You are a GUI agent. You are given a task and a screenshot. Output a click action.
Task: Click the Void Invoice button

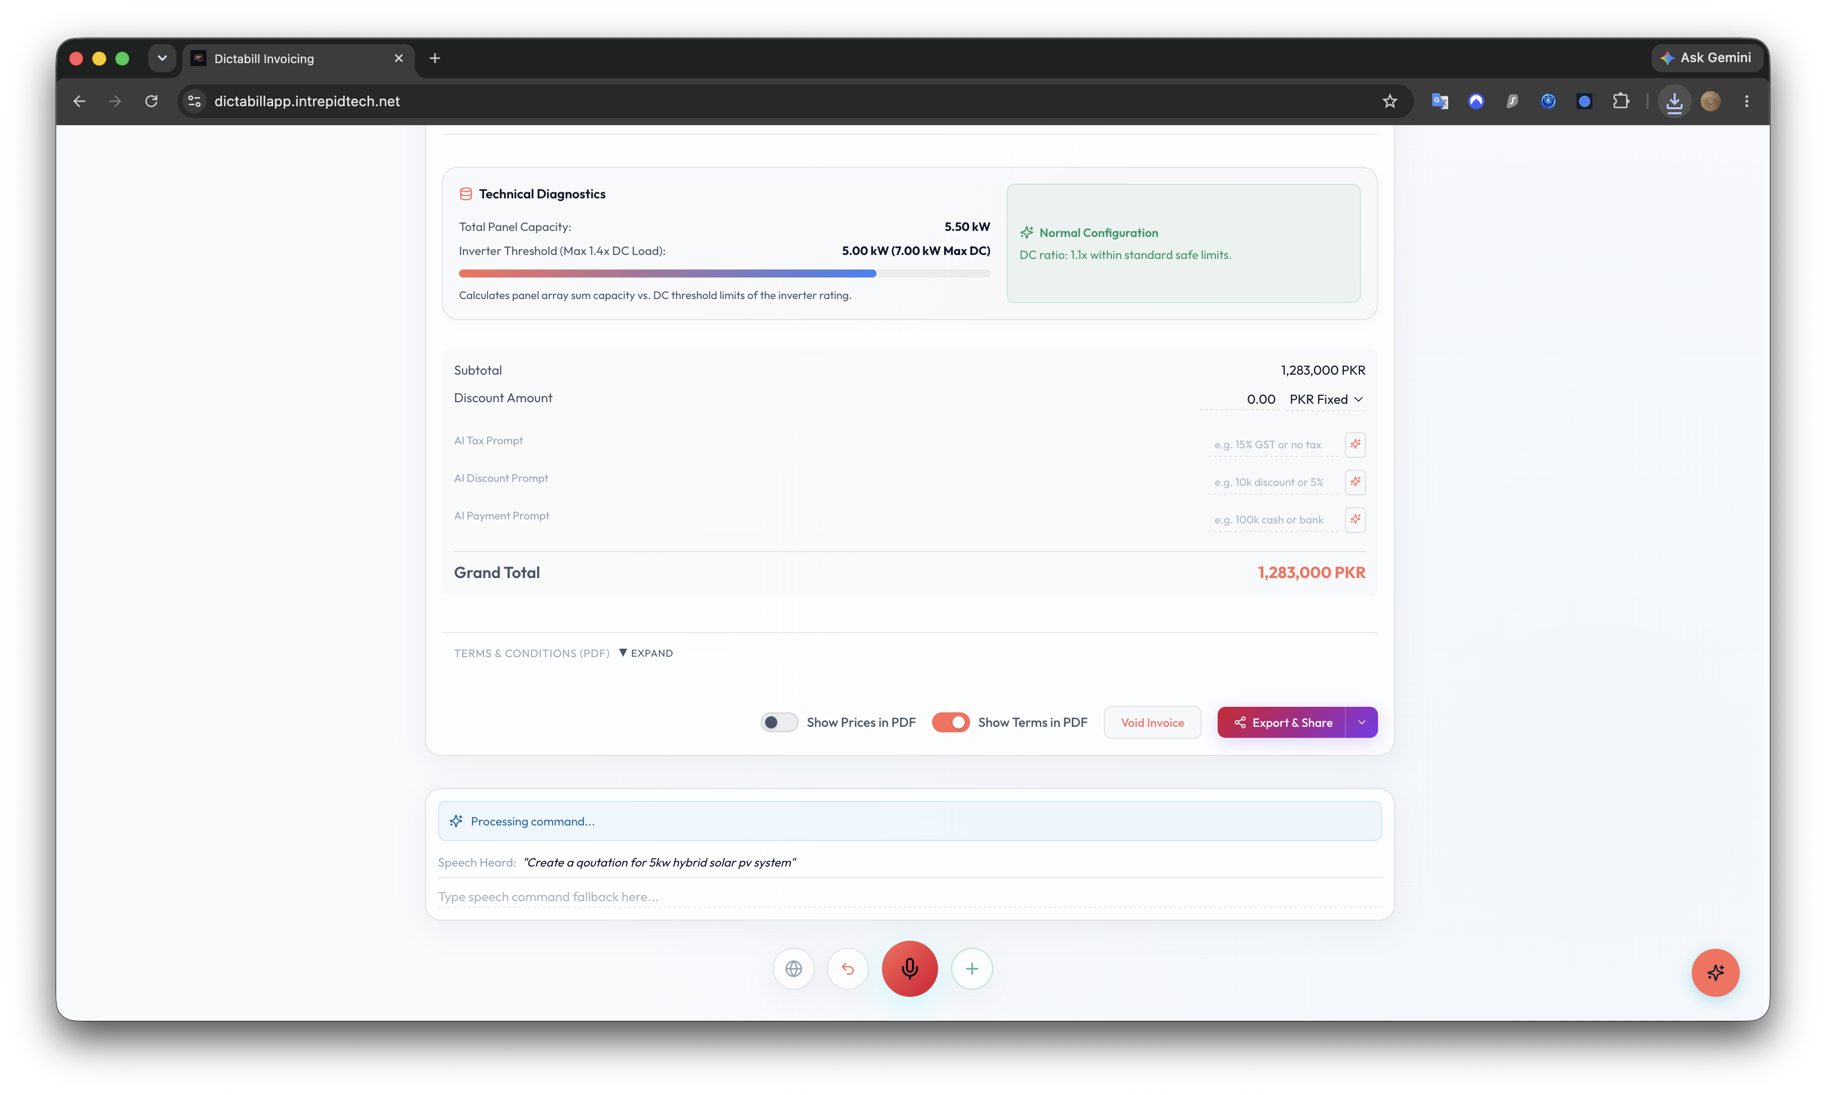tap(1152, 722)
